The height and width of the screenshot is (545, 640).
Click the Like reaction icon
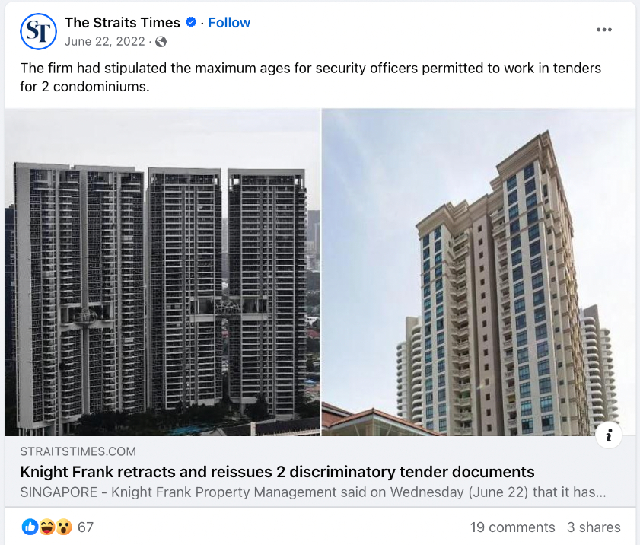point(30,527)
